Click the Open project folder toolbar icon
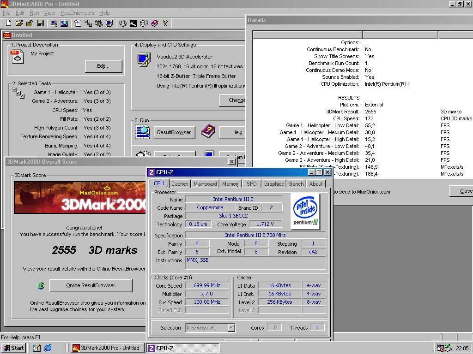The image size is (473, 354). [19, 23]
